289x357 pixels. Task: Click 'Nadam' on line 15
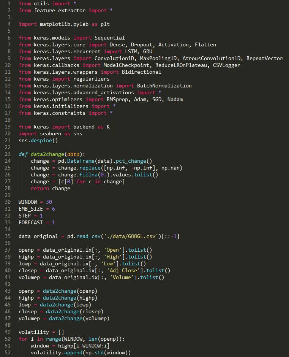click(175, 100)
